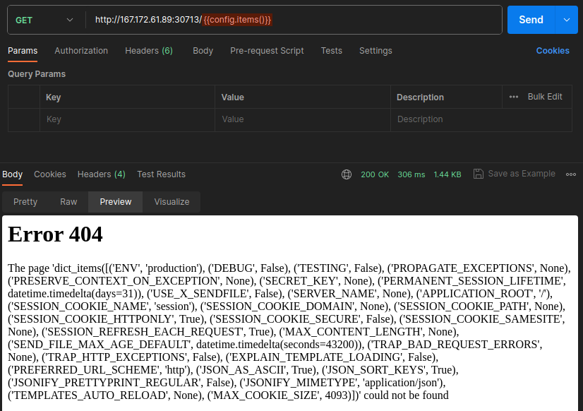Select the Visualize response view
Screen dimensions: 583x411
[x=172, y=202]
